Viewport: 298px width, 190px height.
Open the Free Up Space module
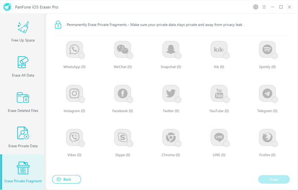coord(23,32)
